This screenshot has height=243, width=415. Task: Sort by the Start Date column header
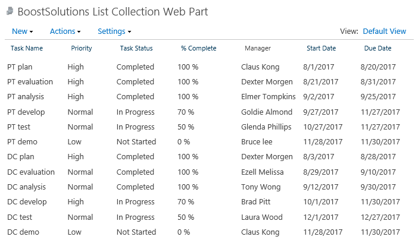(322, 48)
